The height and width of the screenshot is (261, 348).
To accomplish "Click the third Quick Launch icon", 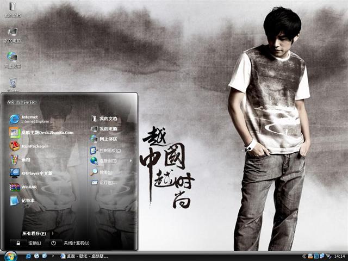I will point(45,256).
